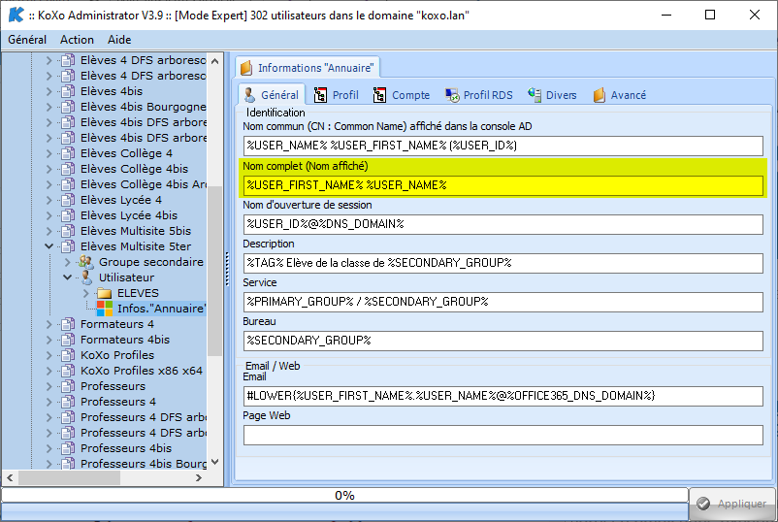Click the KoXo application logo icon

click(x=16, y=15)
